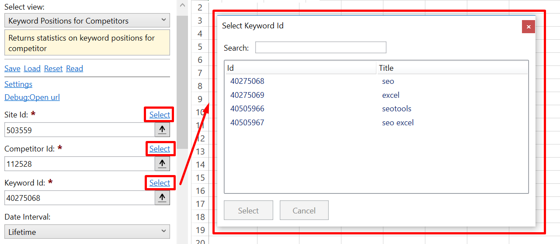Image resolution: width=560 pixels, height=244 pixels.
Task: Click the Site Id input field
Action: tap(80, 130)
